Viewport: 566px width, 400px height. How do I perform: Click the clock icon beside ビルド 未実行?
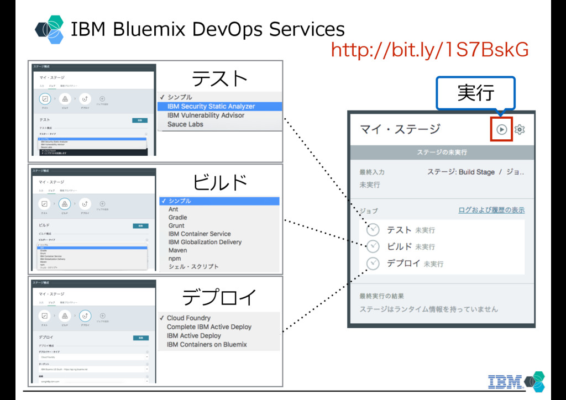click(373, 246)
